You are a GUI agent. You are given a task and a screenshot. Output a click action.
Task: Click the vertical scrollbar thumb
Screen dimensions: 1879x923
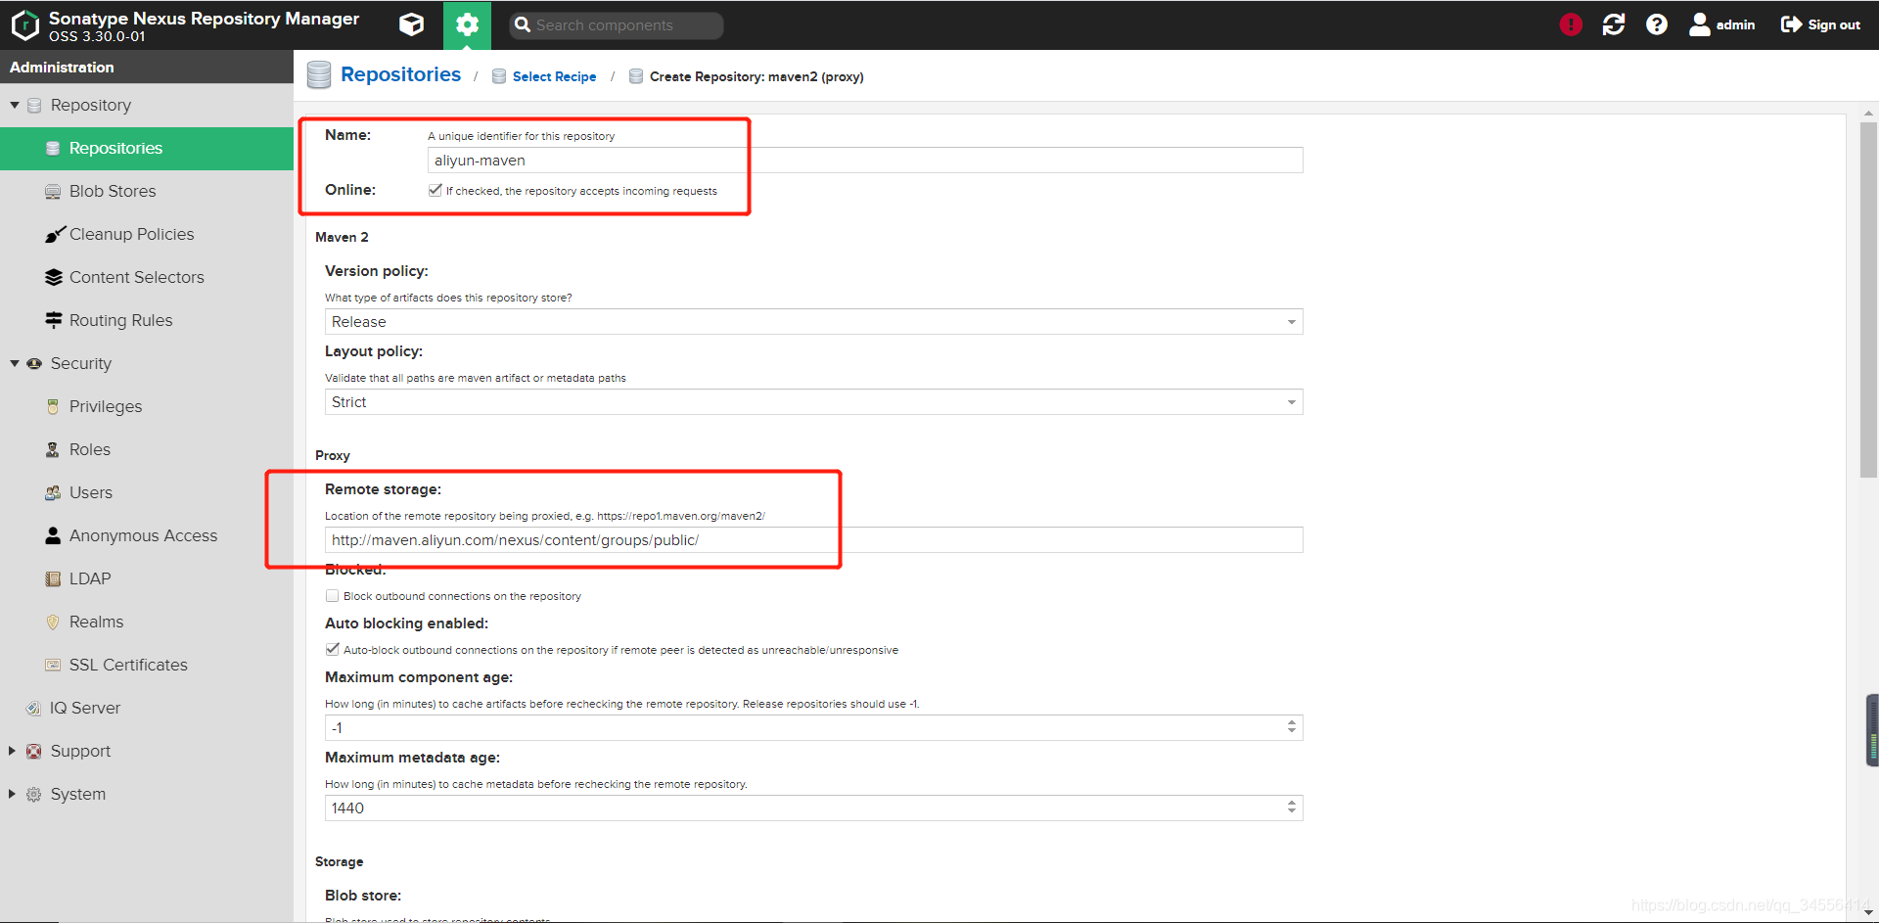[1868, 299]
